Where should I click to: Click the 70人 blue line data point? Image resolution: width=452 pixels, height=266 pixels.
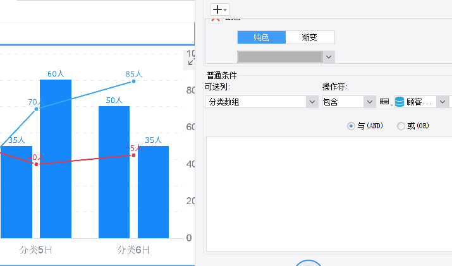(x=36, y=109)
